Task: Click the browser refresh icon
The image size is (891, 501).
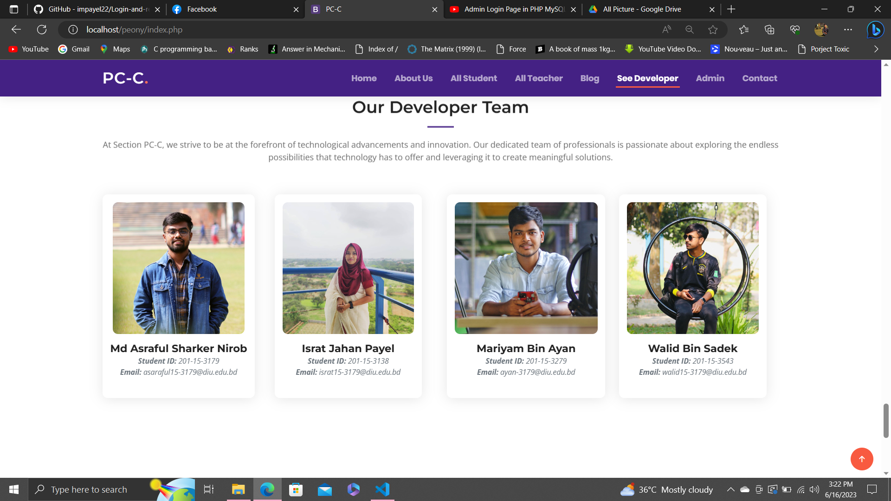Action: coord(42,30)
